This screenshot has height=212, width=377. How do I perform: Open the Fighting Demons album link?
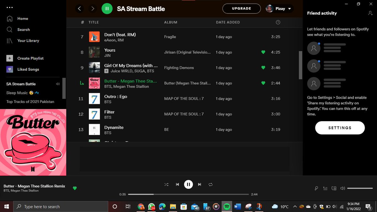point(179,68)
